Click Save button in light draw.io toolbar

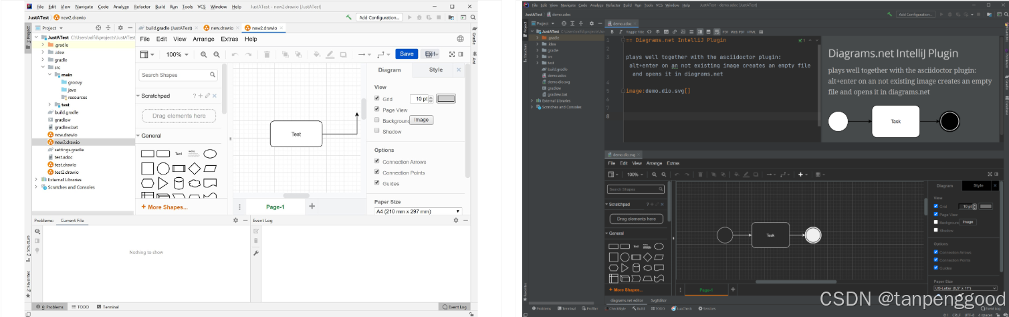coord(407,54)
